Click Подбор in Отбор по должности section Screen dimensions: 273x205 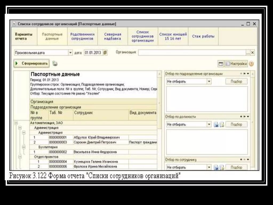pyautogui.click(x=236, y=125)
